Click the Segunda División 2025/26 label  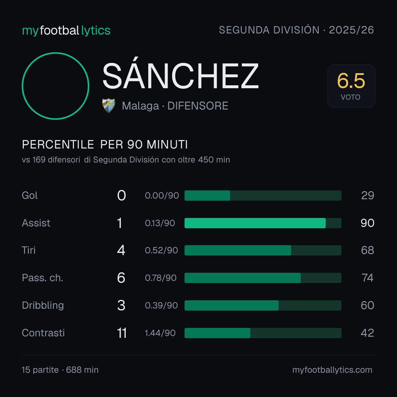pos(296,30)
